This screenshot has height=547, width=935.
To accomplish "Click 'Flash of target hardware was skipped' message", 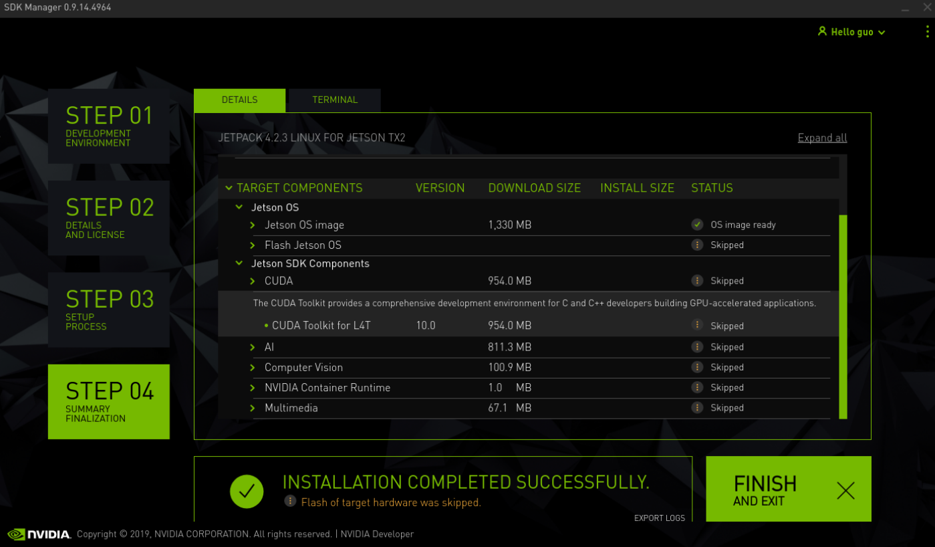I will point(391,502).
